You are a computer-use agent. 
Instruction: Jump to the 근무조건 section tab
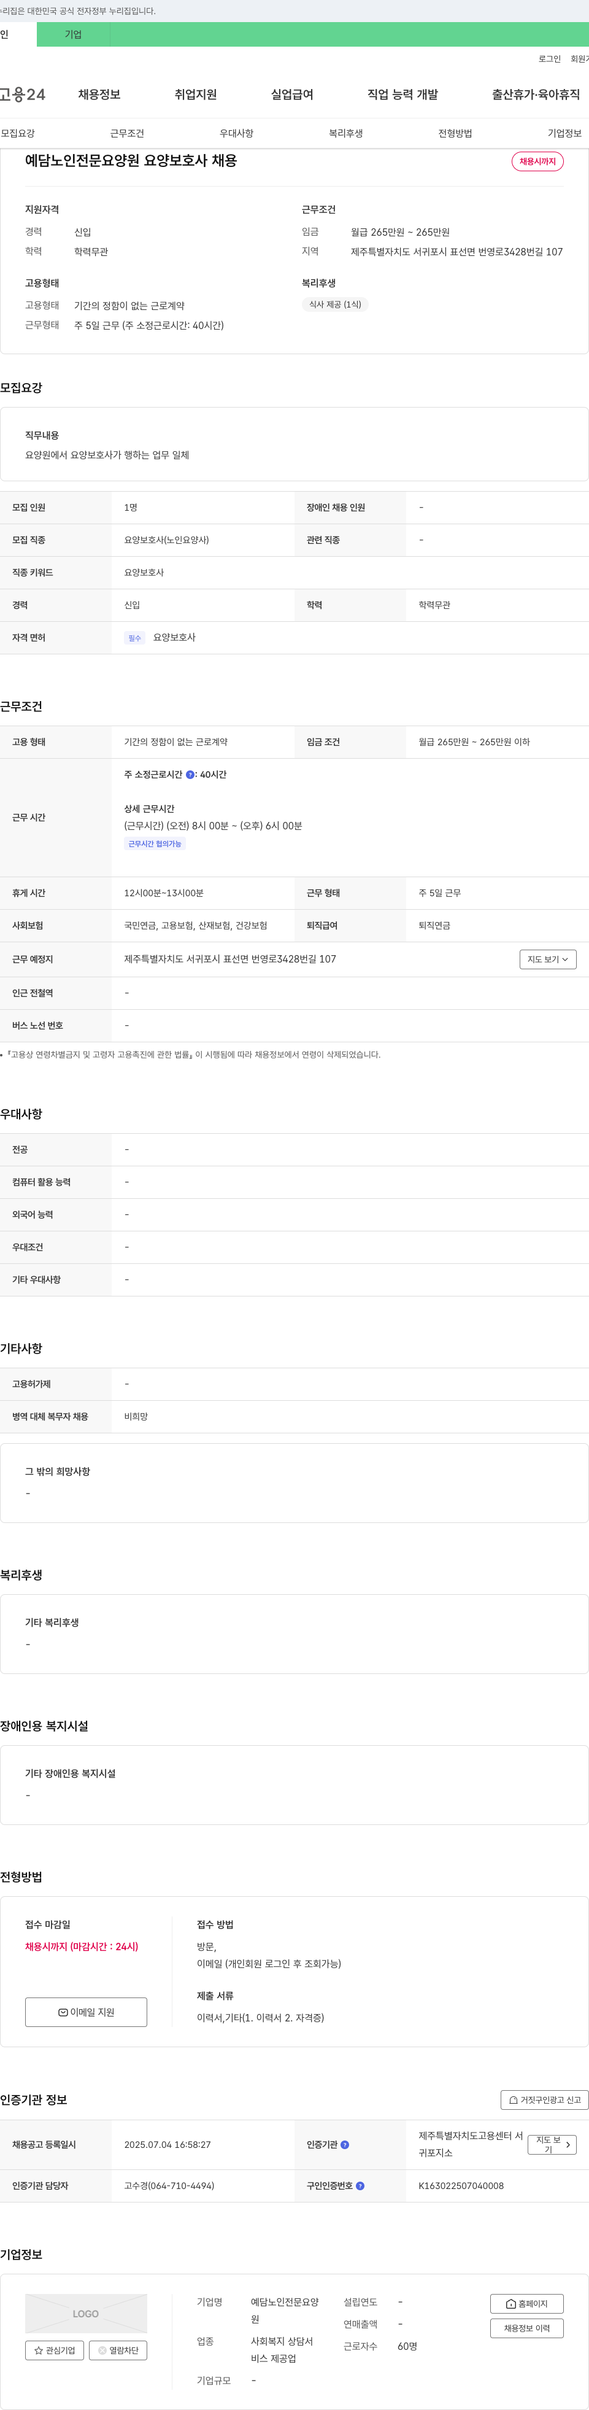point(127,134)
